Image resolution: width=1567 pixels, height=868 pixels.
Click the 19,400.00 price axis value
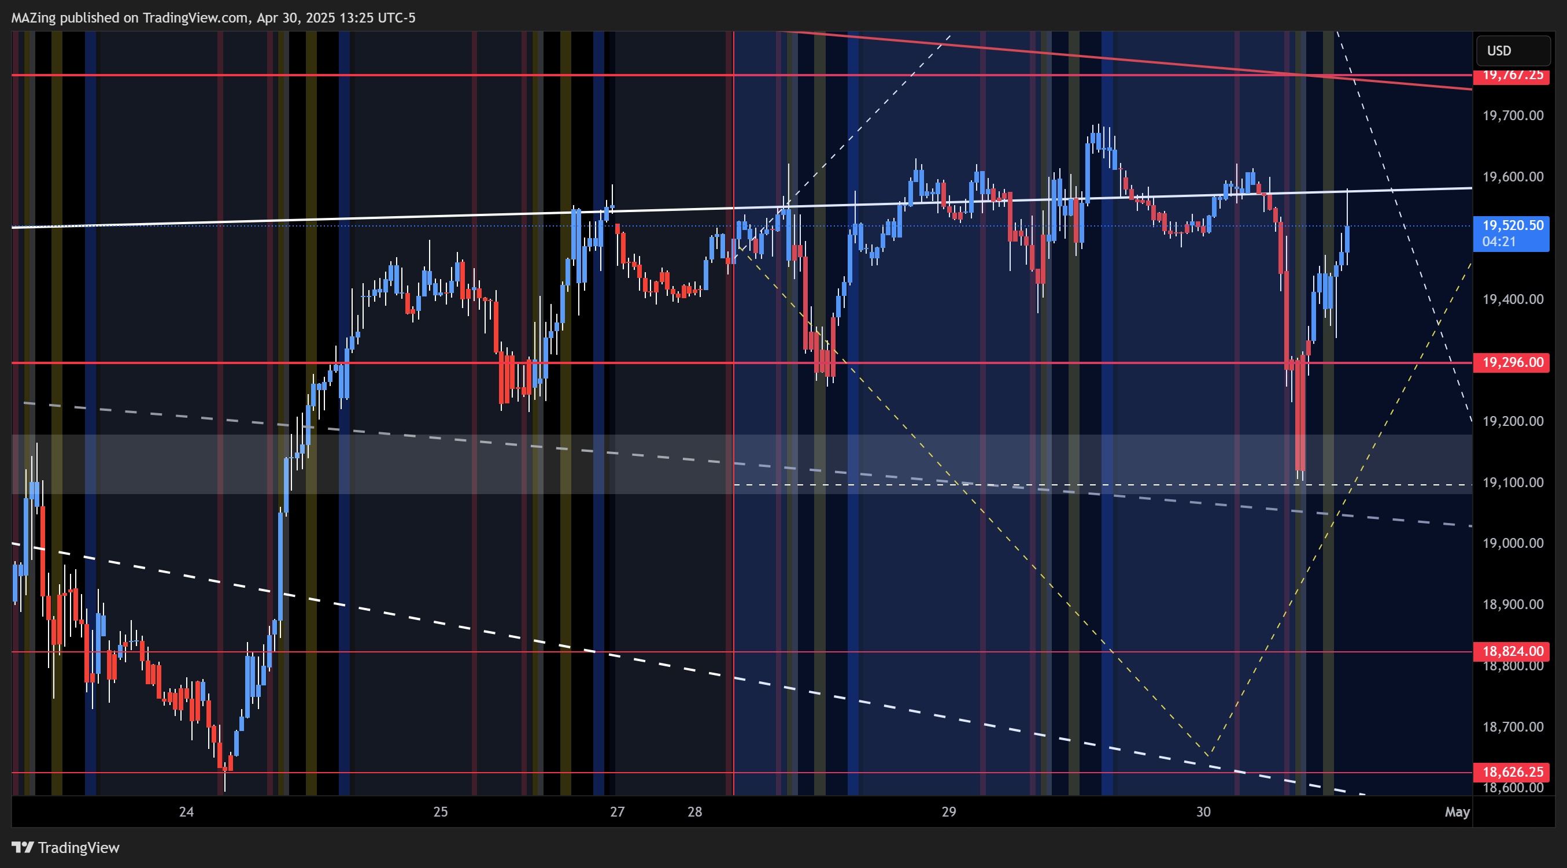point(1513,299)
